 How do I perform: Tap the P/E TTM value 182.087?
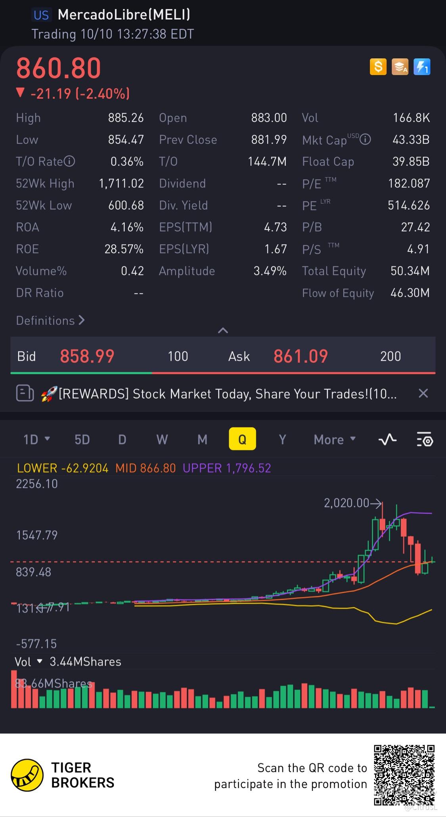tap(409, 183)
